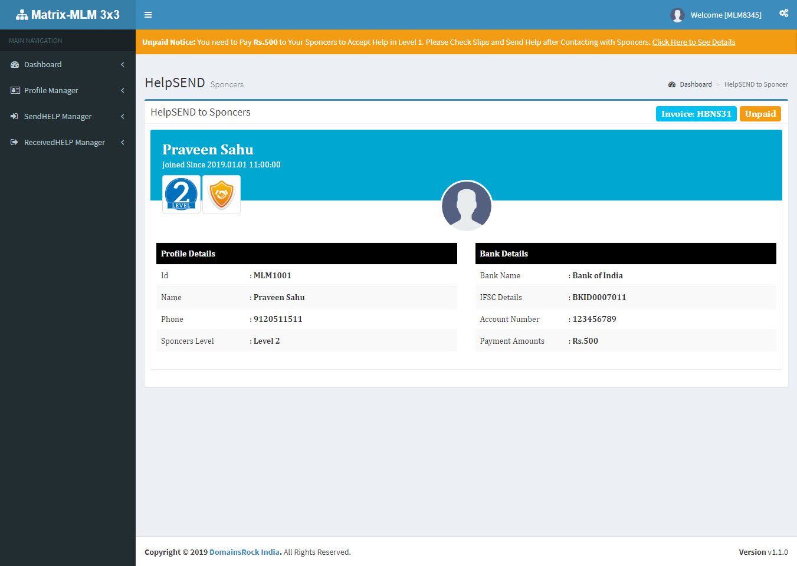Viewport: 797px width, 566px height.
Task: Go to Dashboard via breadcrumb link
Action: pyautogui.click(x=696, y=84)
